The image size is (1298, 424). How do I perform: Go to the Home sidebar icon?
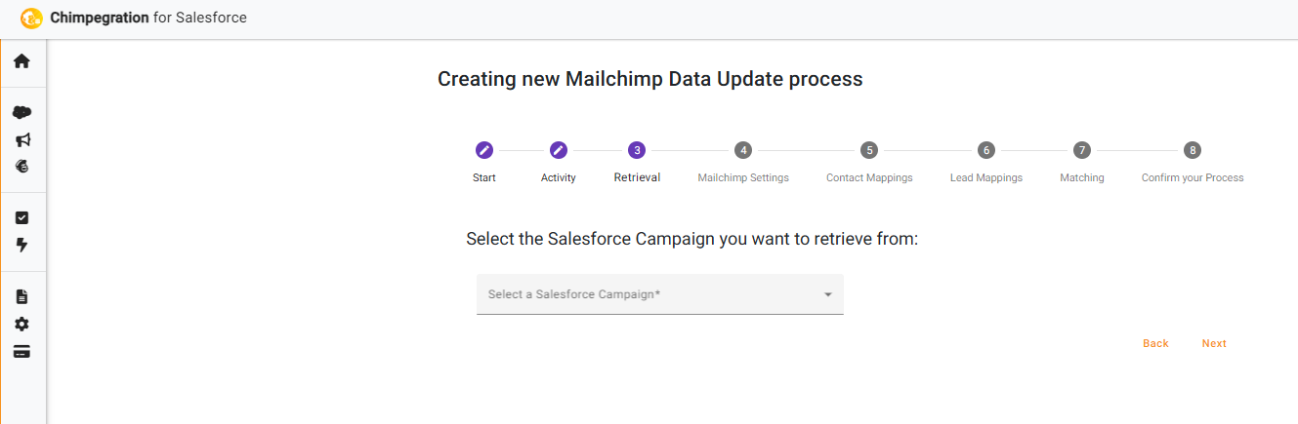pyautogui.click(x=21, y=61)
